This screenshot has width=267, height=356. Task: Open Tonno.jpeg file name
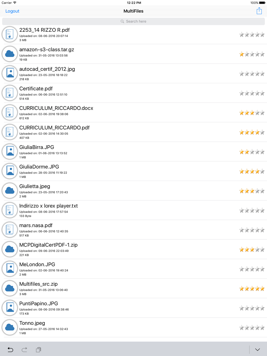pyautogui.click(x=32, y=323)
